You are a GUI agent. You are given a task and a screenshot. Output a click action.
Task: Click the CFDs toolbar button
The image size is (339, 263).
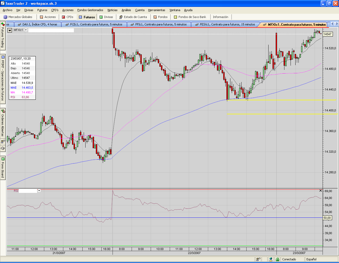68,17
